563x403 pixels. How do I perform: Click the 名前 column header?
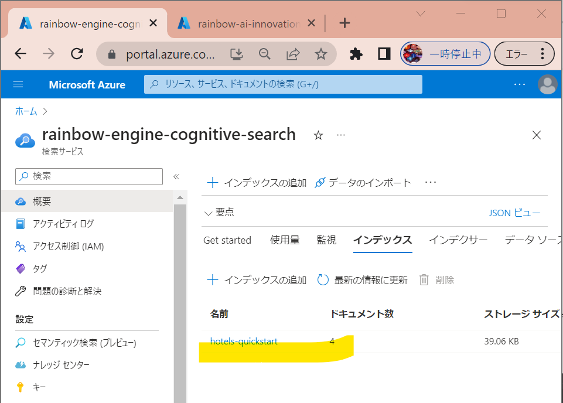[x=219, y=314]
